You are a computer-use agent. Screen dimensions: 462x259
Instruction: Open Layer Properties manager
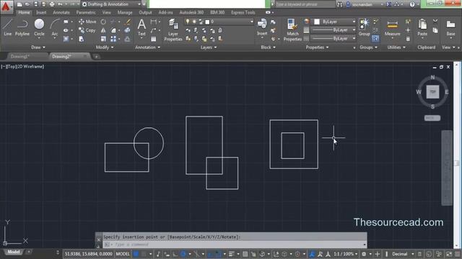(173, 29)
